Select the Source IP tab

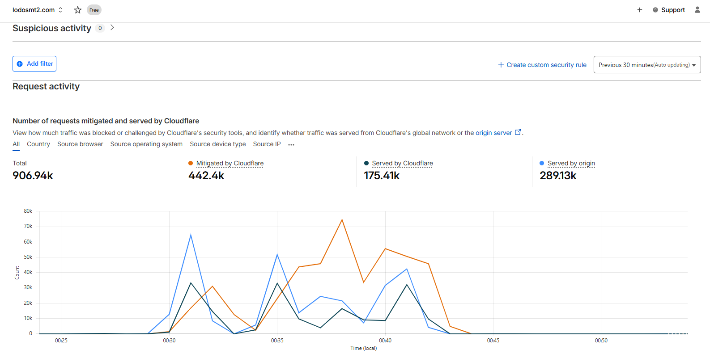267,144
